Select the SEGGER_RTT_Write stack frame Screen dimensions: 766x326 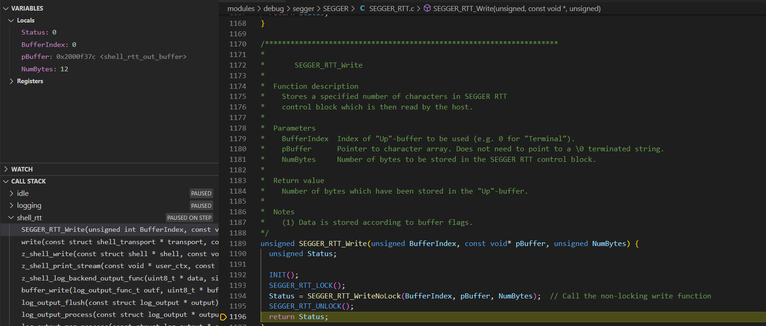pyautogui.click(x=110, y=230)
